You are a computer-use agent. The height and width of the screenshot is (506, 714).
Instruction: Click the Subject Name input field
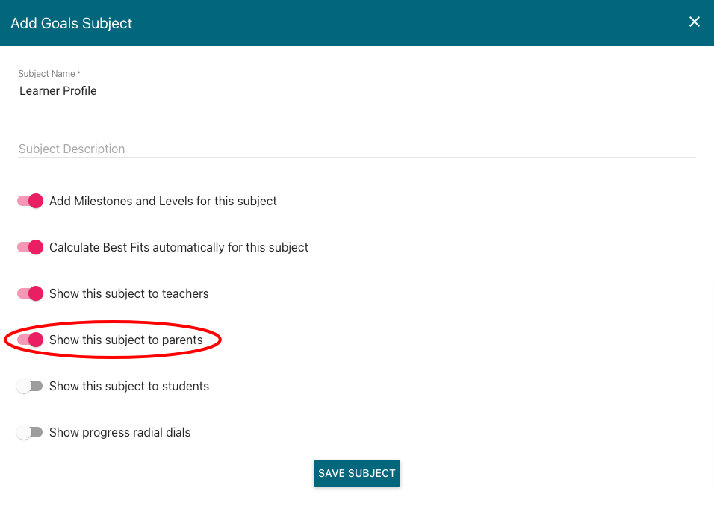click(356, 90)
